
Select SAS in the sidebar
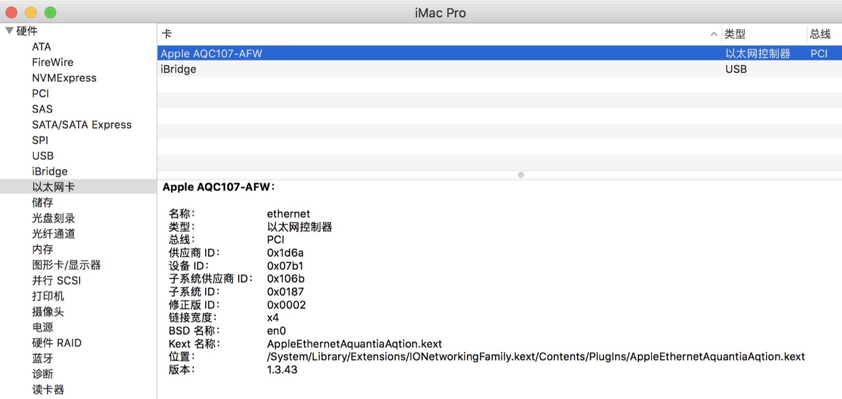(42, 109)
